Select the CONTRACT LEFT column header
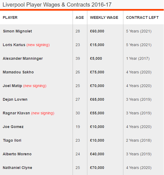This screenshot has width=164, height=175. click(142, 17)
